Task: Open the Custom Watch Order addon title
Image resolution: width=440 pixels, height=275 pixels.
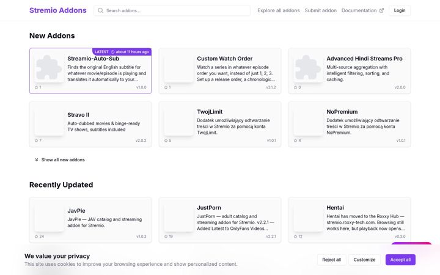Action: coord(224,59)
